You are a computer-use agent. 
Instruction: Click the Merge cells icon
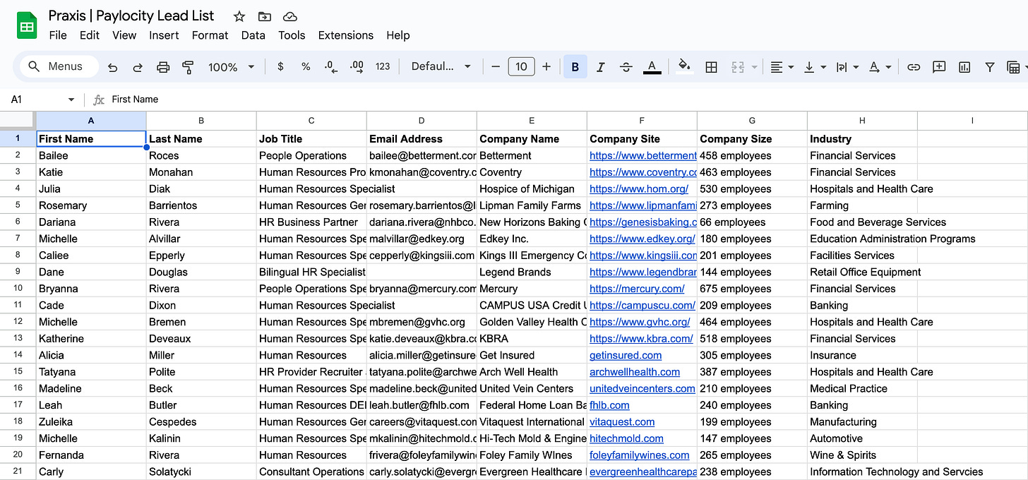[738, 67]
